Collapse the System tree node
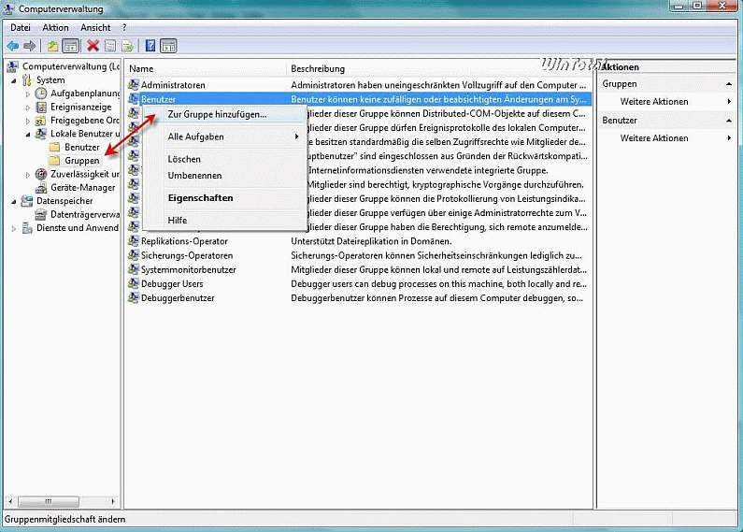The image size is (743, 532). point(13,80)
